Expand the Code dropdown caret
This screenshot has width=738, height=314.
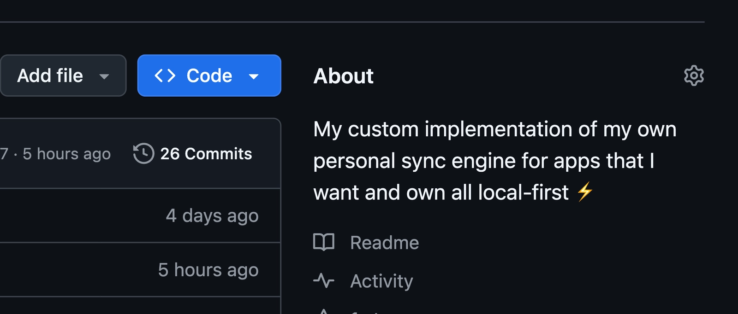click(x=254, y=76)
